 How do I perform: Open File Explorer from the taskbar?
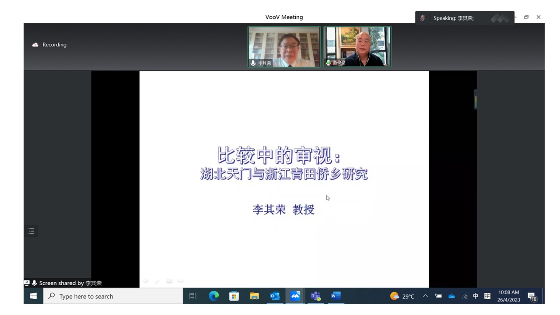tap(254, 296)
